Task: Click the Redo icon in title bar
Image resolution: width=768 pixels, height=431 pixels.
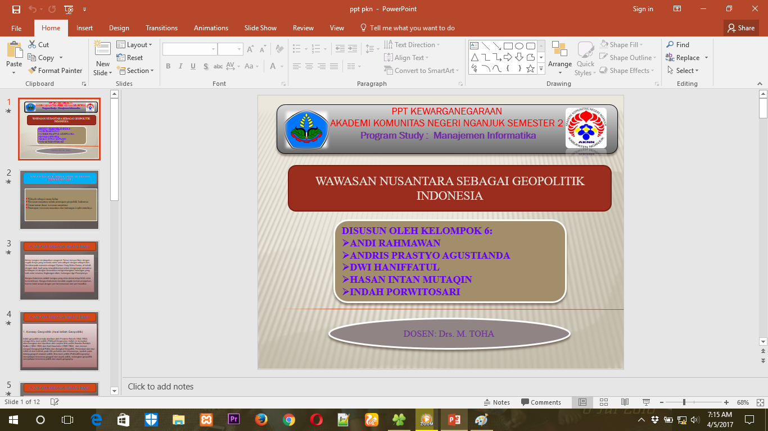Action: coord(52,9)
